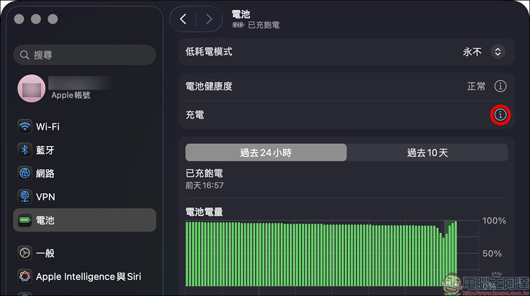Click the forward arrow in toolbar
The image size is (530, 296).
tap(209, 19)
